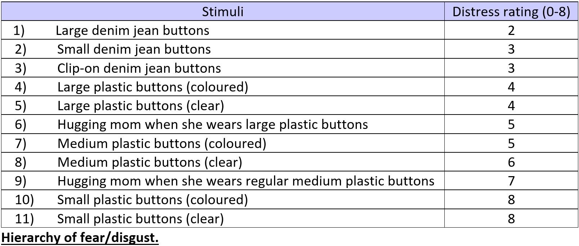
Task: Click the row number 11) label
Action: pyautogui.click(x=24, y=219)
